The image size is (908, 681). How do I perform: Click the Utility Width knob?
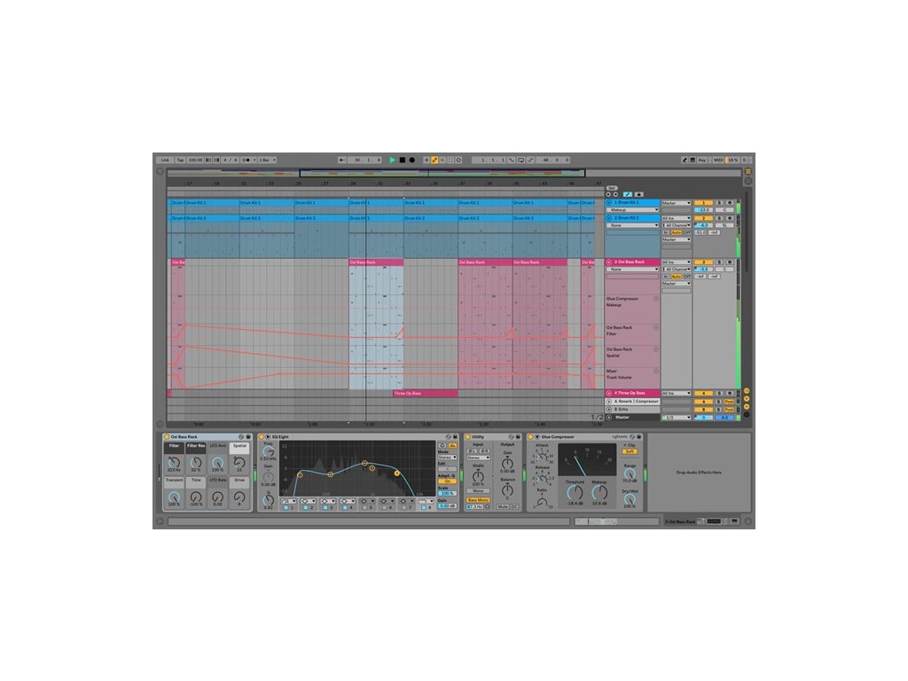[x=478, y=476]
